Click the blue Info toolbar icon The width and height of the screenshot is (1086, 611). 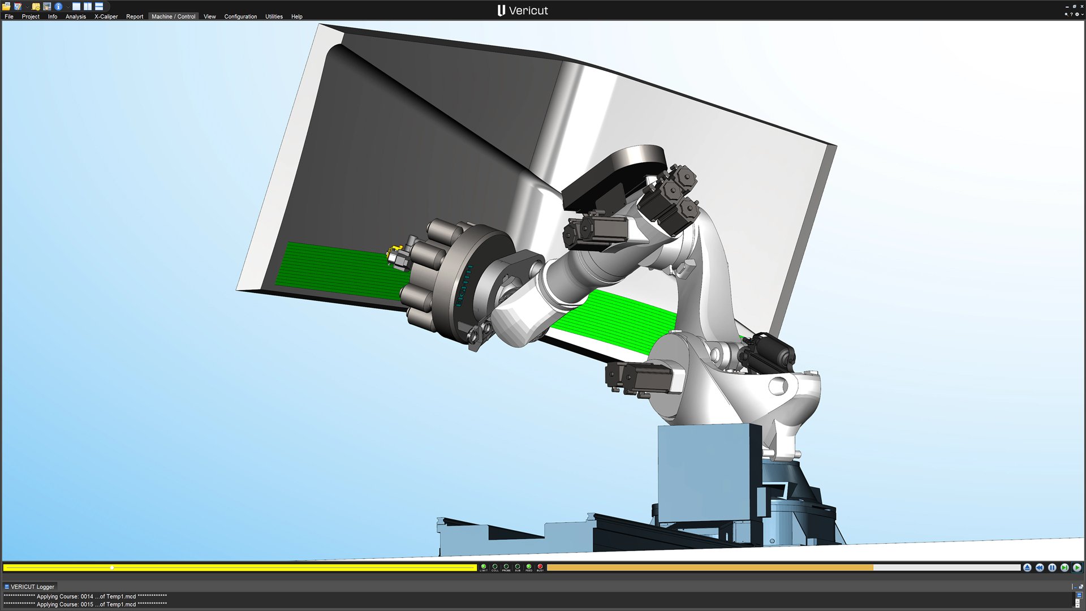point(57,6)
